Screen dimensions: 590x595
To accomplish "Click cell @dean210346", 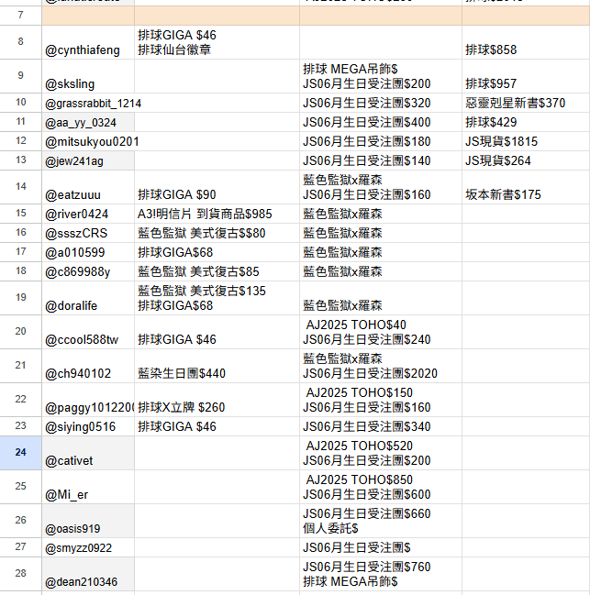I will (x=88, y=574).
